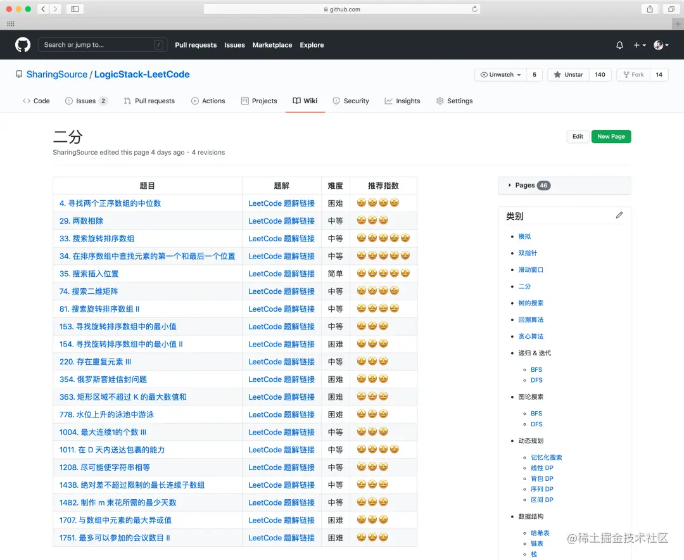Open problem 1011. 在 D 天内送达包裹的能力
Viewport: 684px width, 560px height.
point(112,450)
